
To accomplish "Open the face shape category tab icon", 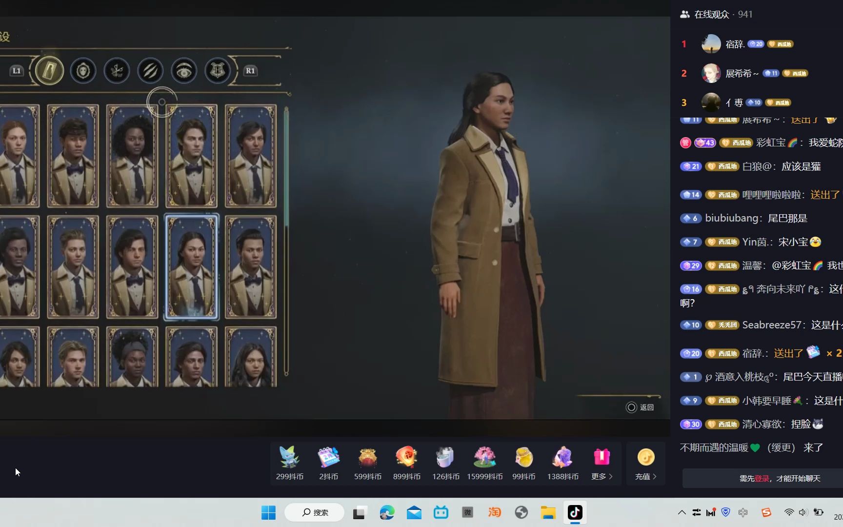I will click(83, 71).
